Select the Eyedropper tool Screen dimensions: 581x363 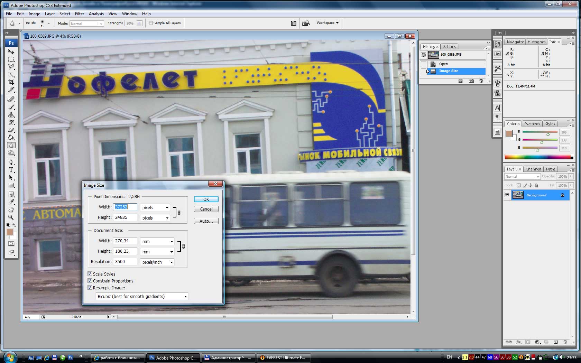[x=11, y=202]
